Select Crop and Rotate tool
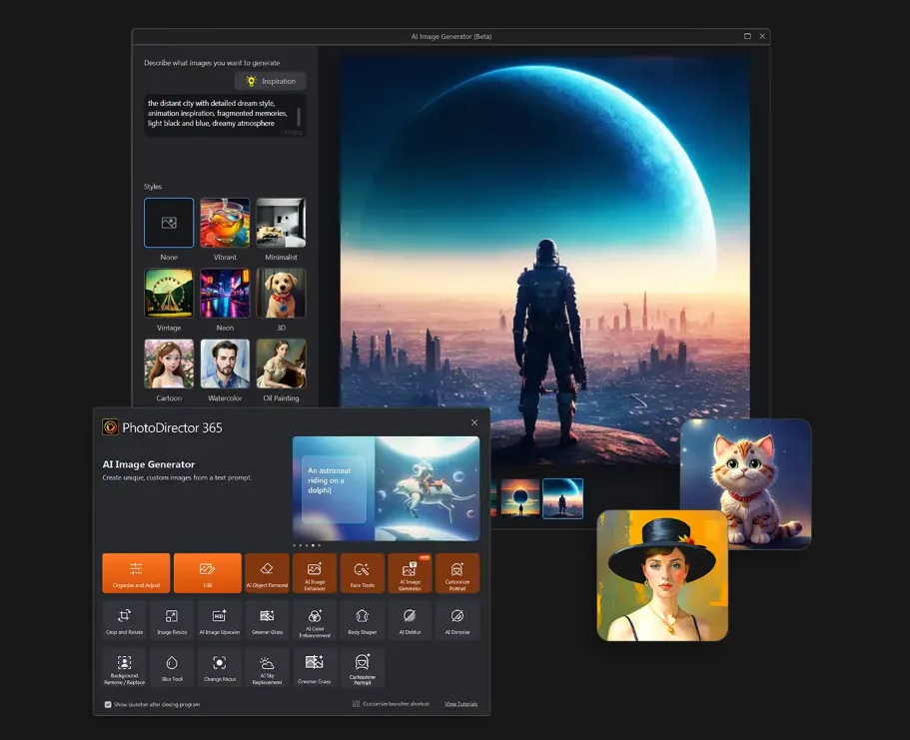 tap(124, 620)
